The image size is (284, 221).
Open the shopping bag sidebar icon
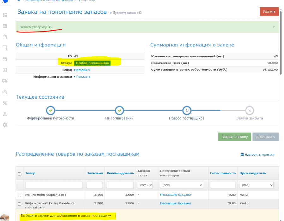click(5, 37)
